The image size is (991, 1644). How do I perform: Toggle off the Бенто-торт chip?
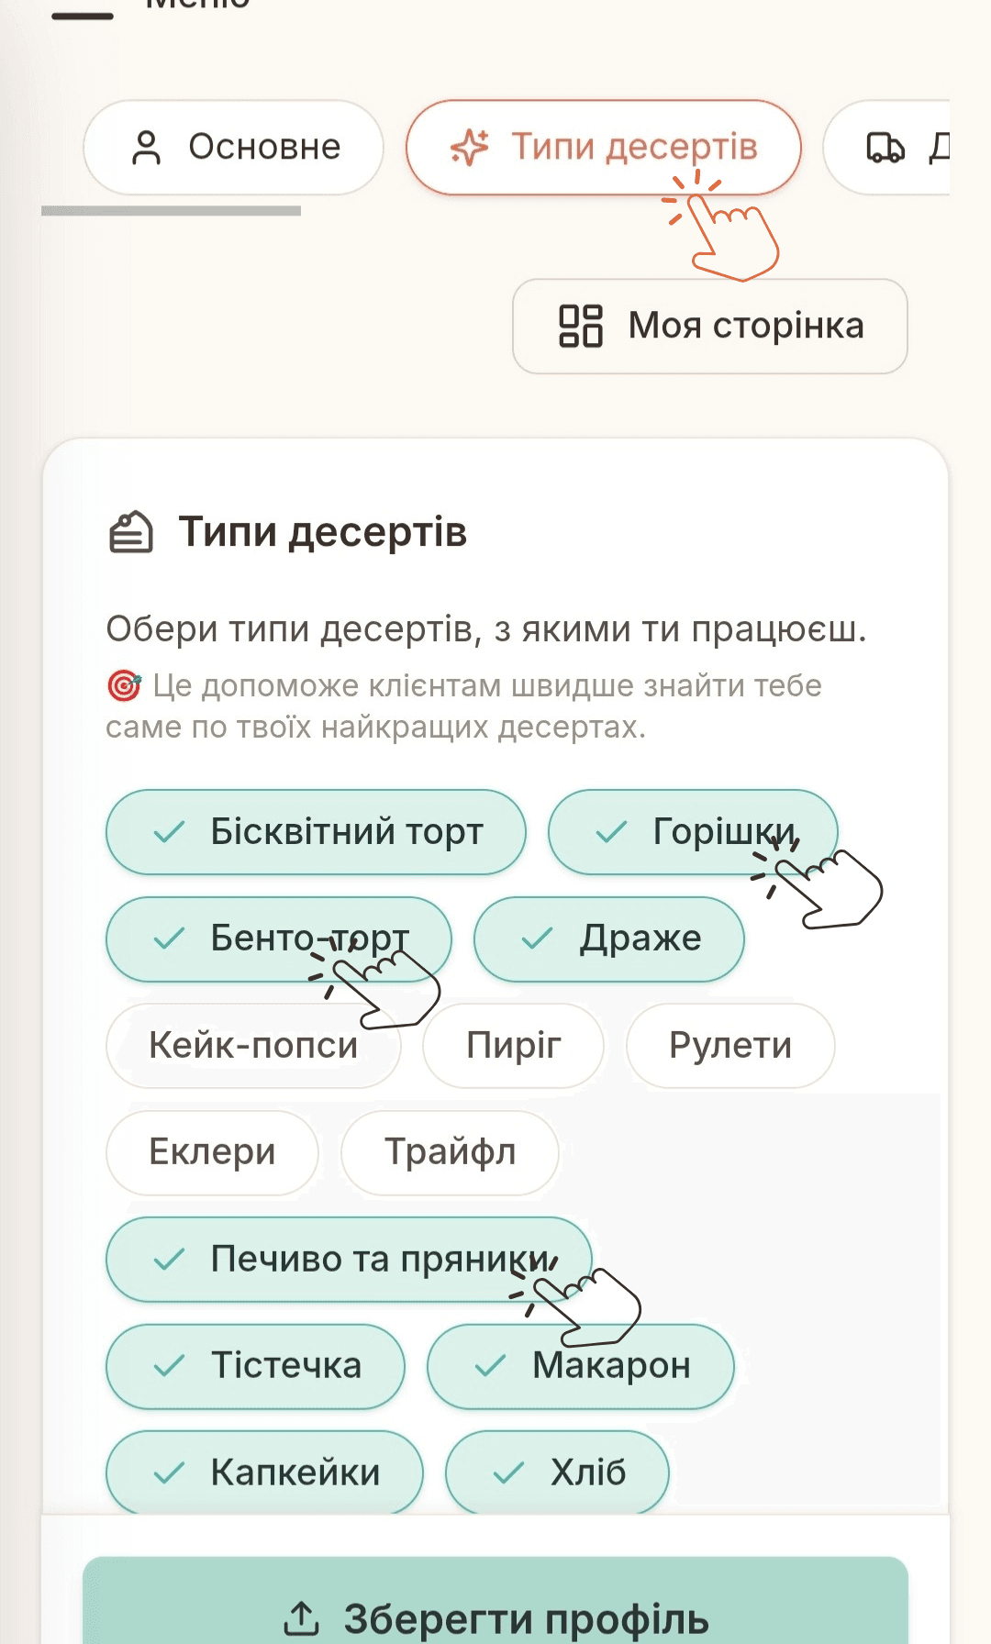(x=278, y=939)
